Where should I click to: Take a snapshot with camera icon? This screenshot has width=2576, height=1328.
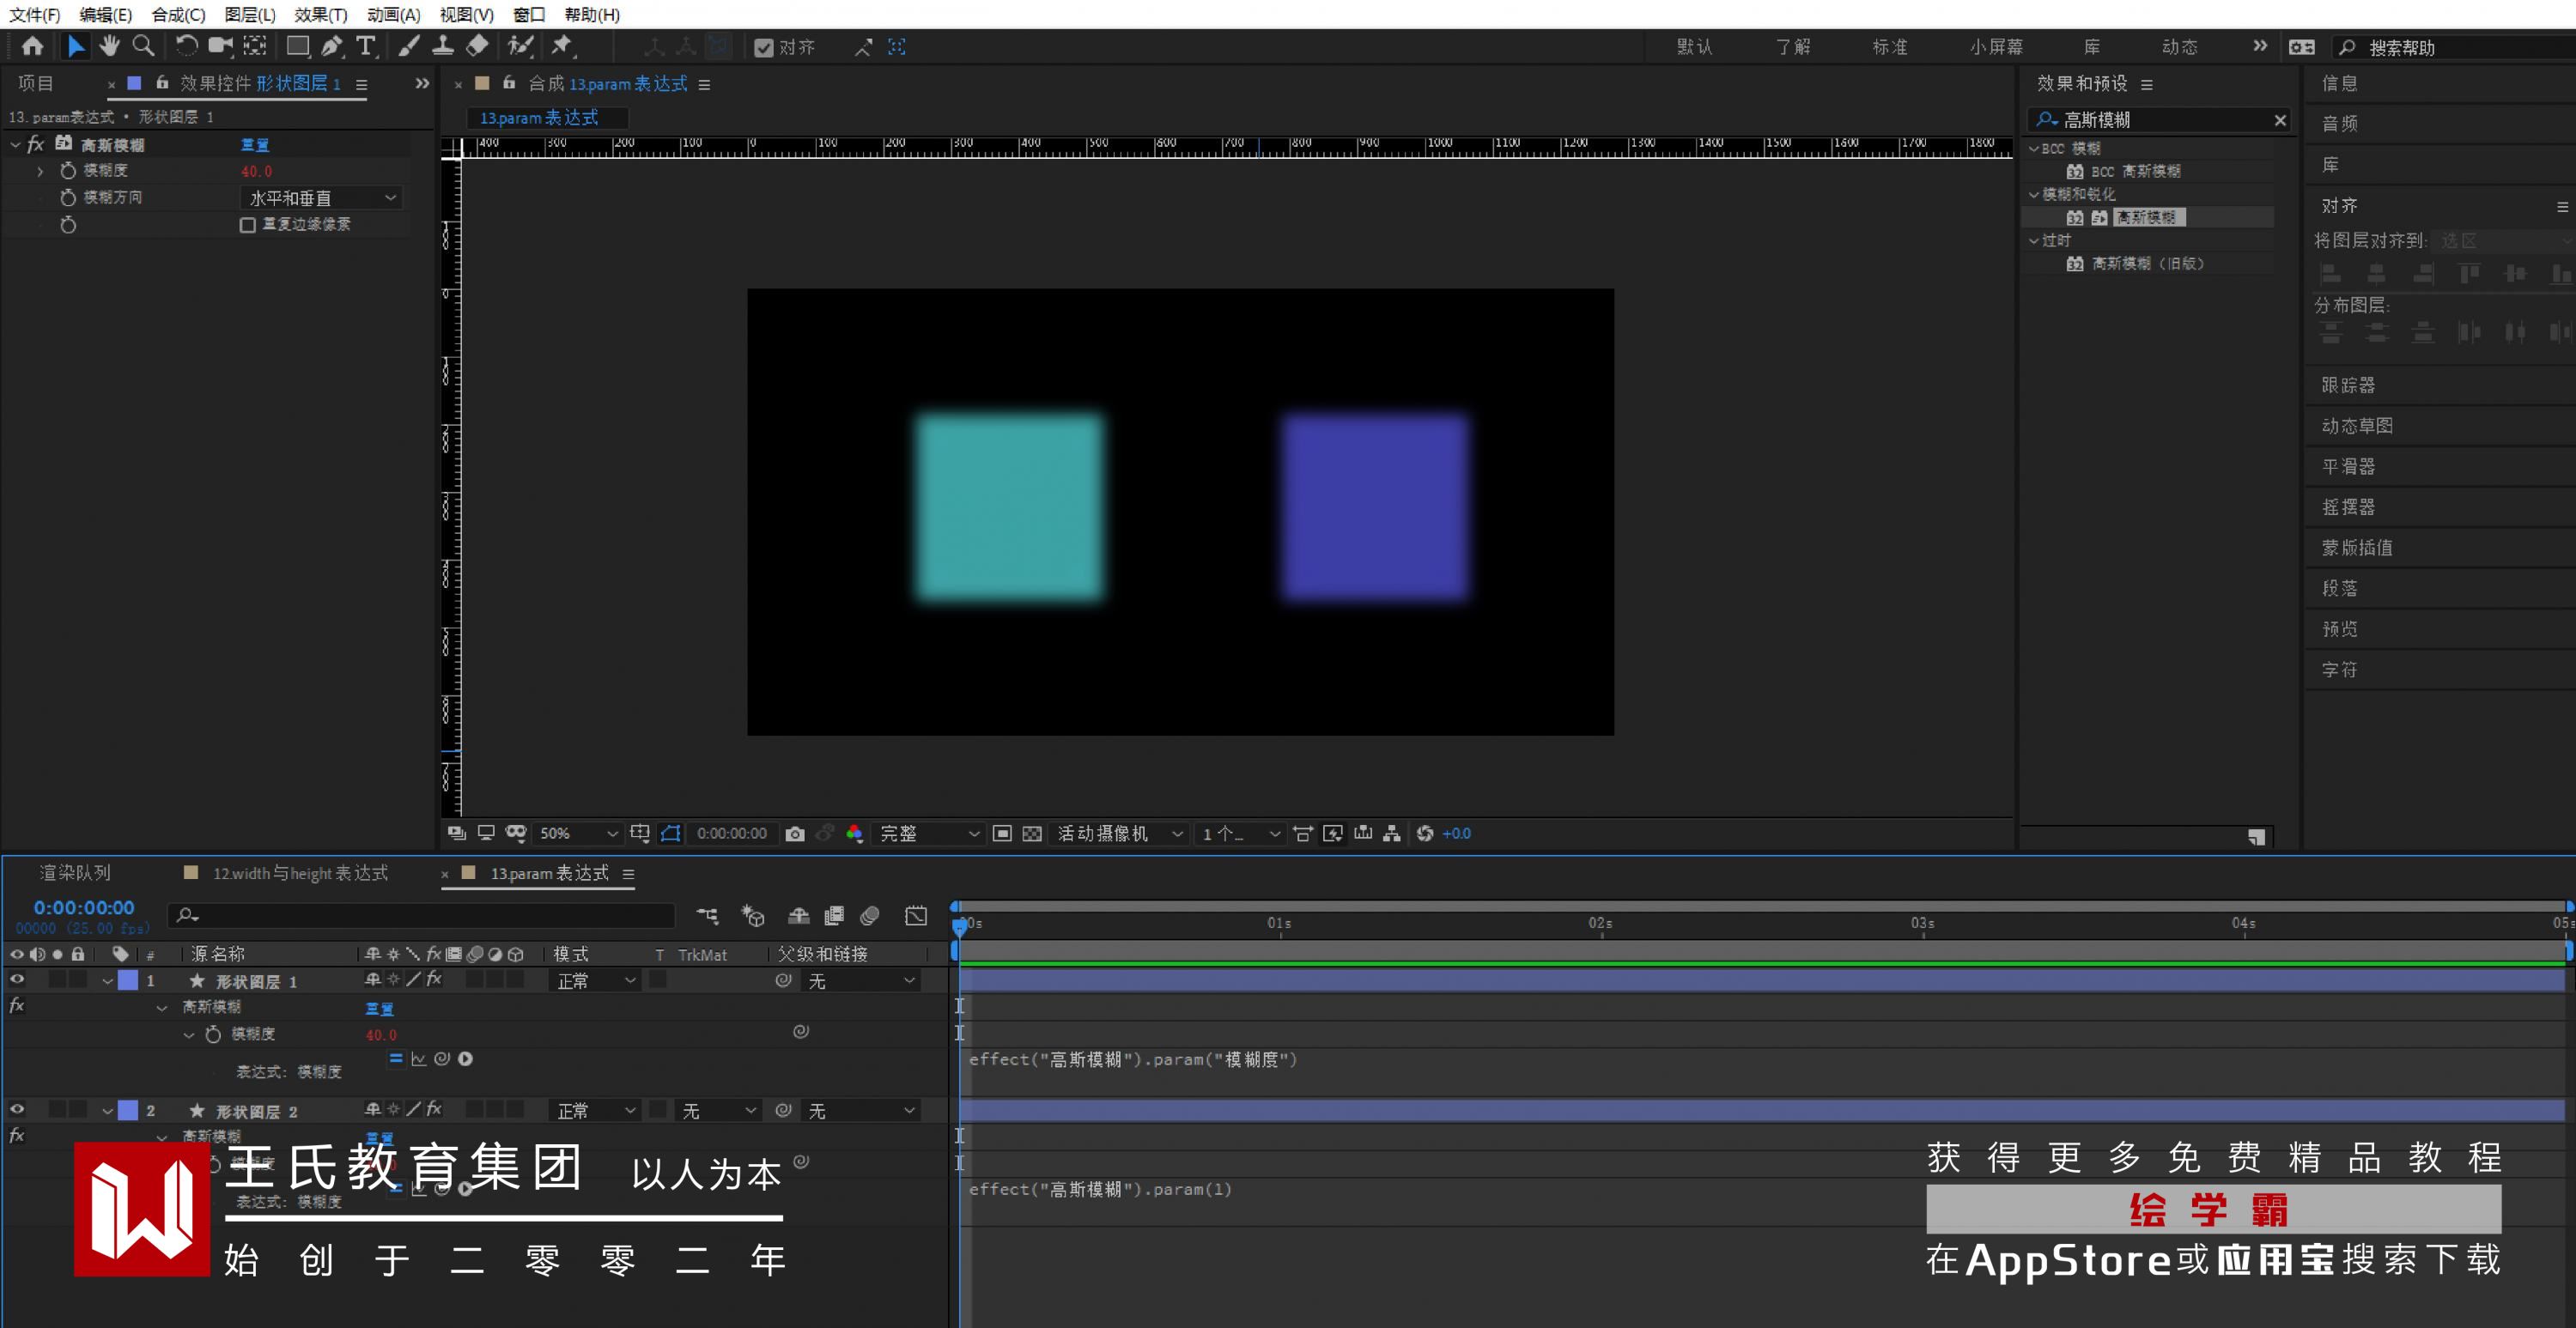pos(795,834)
